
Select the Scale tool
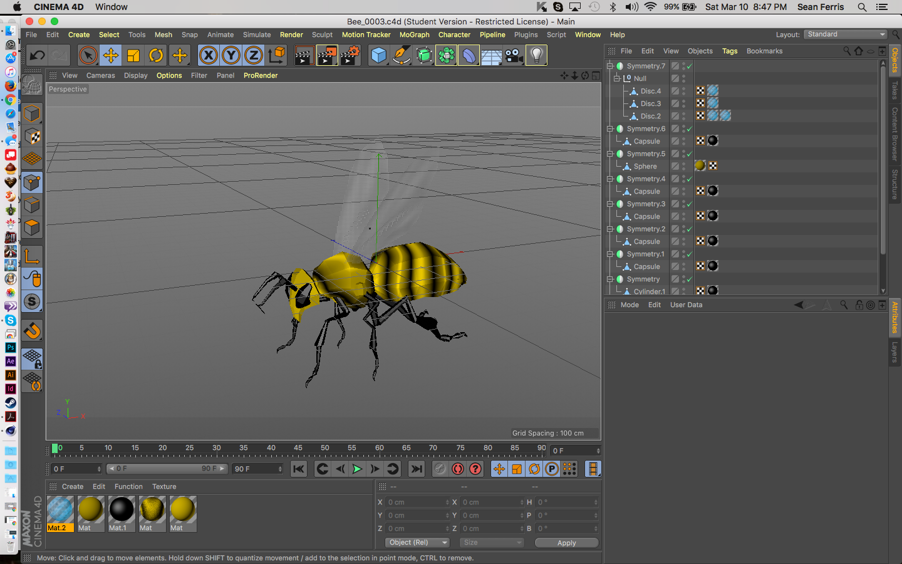(133, 56)
